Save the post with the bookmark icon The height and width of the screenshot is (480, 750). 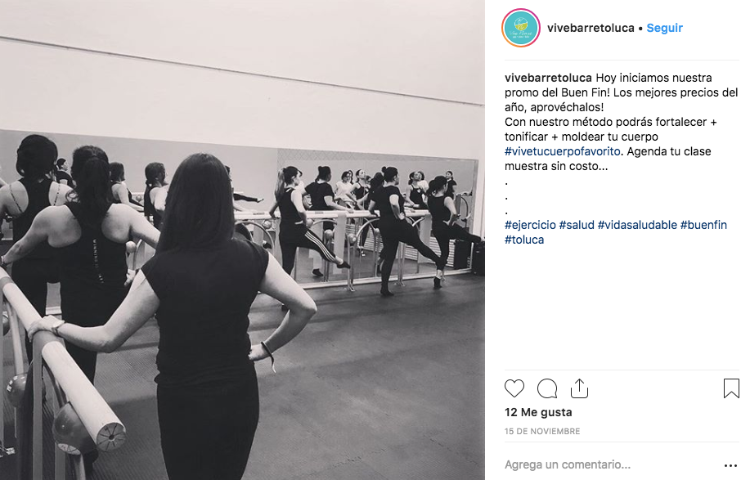pyautogui.click(x=731, y=388)
